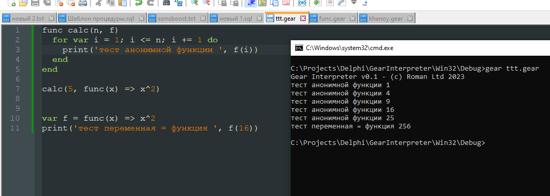Viewport: 550px width, 196px height.
Task: Click the Zoom in magnifier icon
Action: click(195, 3)
